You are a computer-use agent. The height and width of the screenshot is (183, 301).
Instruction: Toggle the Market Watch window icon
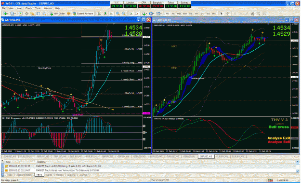tap(21, 14)
